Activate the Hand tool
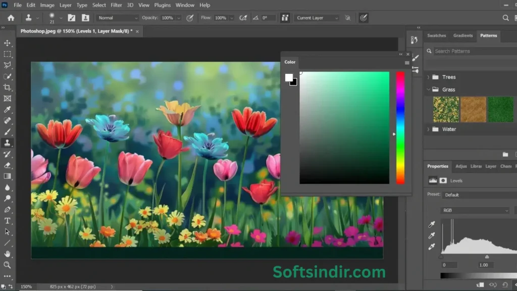The image size is (517, 291). (x=8, y=254)
